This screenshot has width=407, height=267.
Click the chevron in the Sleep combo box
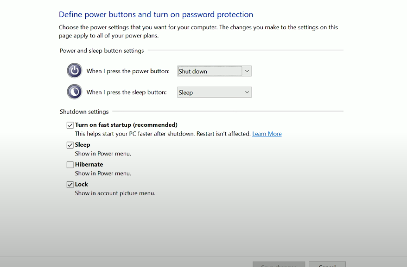pos(247,92)
